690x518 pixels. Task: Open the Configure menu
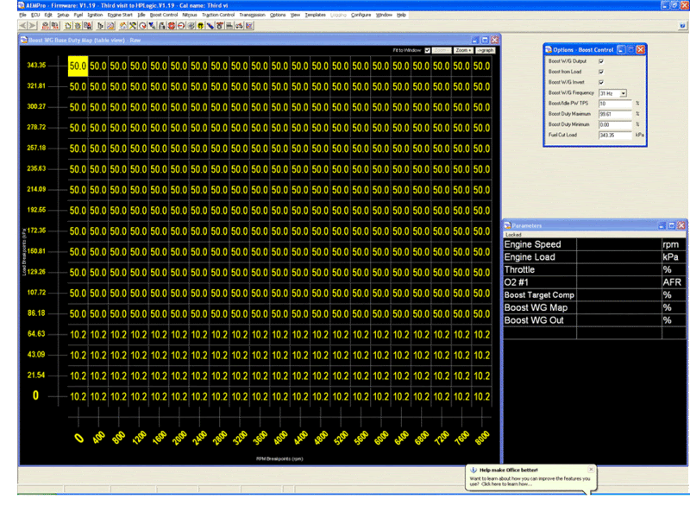coord(361,15)
